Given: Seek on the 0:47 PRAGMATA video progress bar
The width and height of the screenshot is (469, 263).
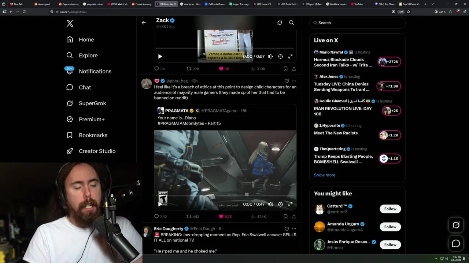Looking at the screenshot, I should pyautogui.click(x=225, y=196).
